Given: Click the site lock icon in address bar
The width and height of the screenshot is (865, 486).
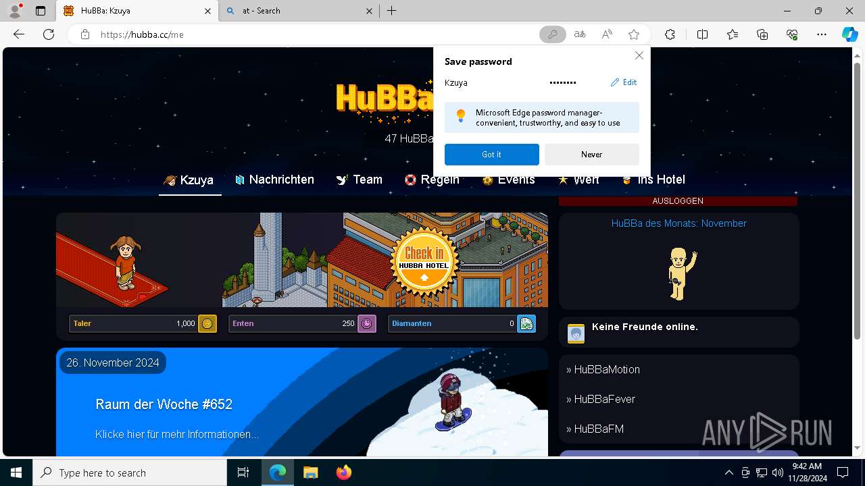Looking at the screenshot, I should (85, 34).
